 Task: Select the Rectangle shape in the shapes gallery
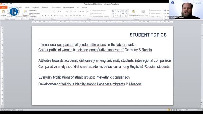121,11
